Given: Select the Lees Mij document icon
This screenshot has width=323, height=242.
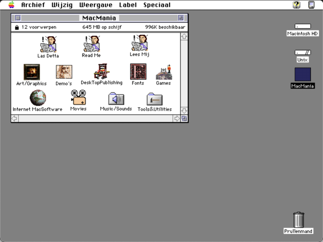Looking at the screenshot, I should [140, 43].
